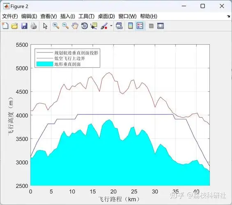Enable the Pan hand tool

tap(75, 26)
